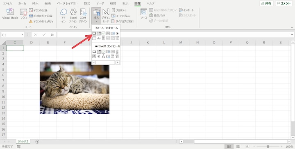Choose the Form Control check box icon
Screen dimensions: 295x149
103,34
